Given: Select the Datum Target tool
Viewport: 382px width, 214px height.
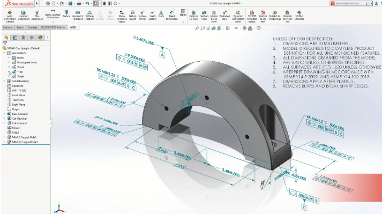Looking at the screenshot, I should tap(132, 15).
